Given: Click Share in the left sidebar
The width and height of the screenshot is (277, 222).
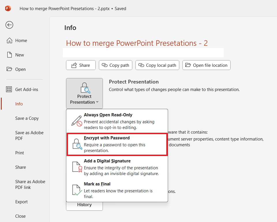Looking at the screenshot, I should point(20,167).
